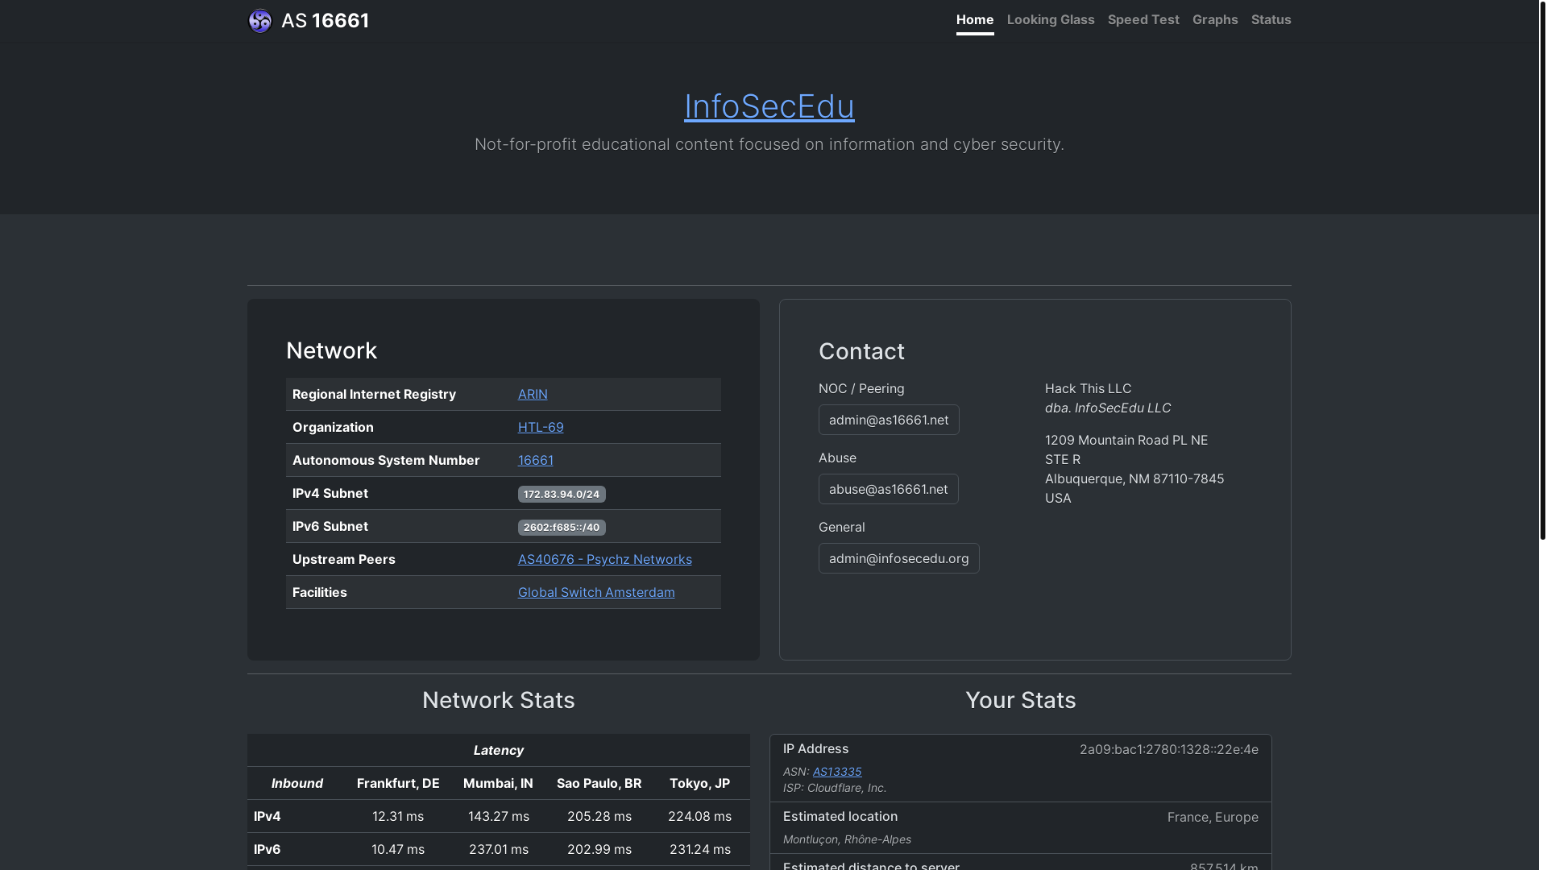Click the abuse@as16661.net email box
The image size is (1547, 870).
tap(889, 489)
